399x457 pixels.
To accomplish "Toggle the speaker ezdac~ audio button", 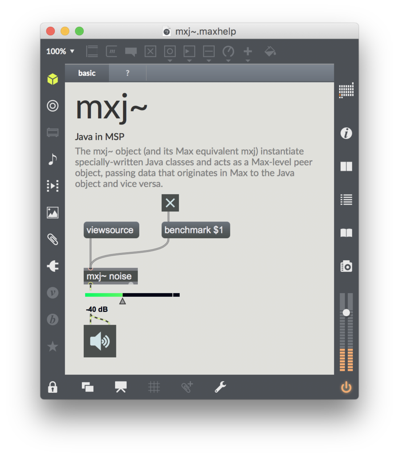I will pos(100,341).
